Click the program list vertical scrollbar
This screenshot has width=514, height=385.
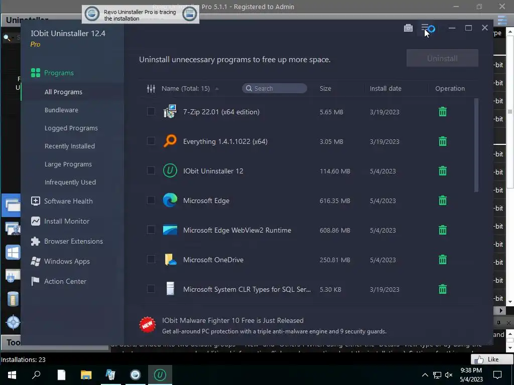[476, 145]
